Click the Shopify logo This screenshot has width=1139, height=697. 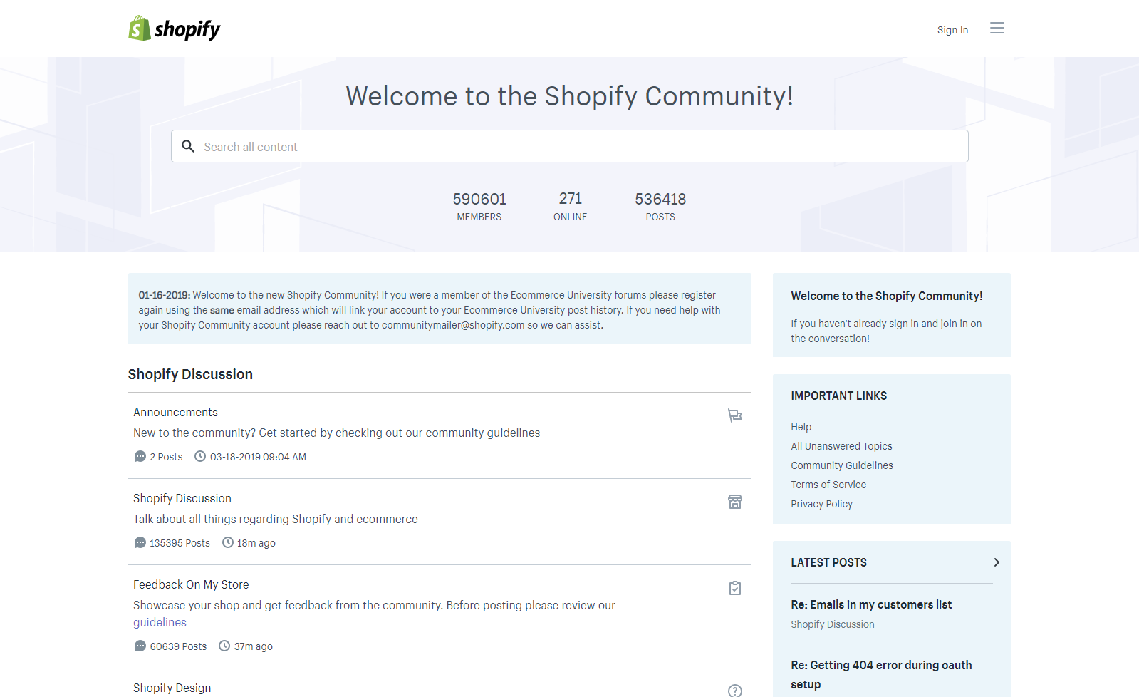click(175, 29)
